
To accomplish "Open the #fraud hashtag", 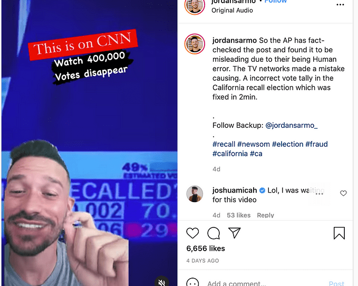I will (x=316, y=144).
